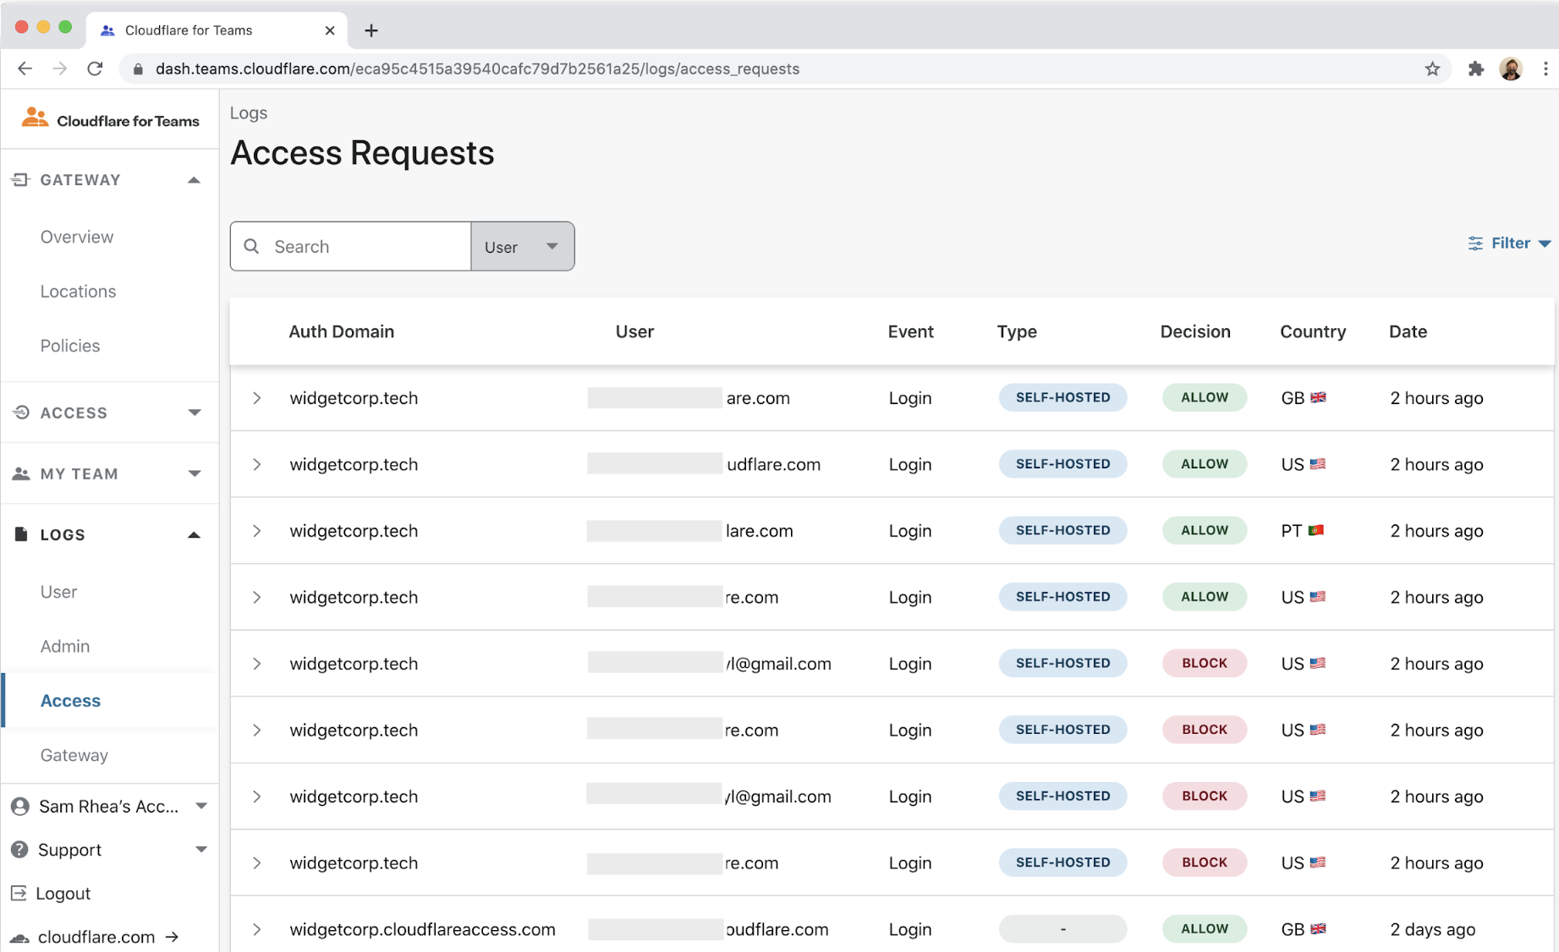Screen dimensions: 1559x952
Task: Click '2 days ago' date cell
Action: (x=1433, y=930)
